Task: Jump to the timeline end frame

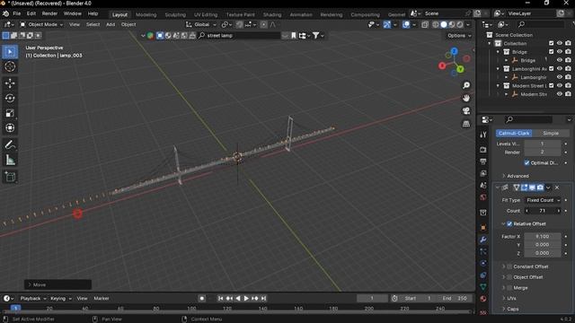Action: 263,299
